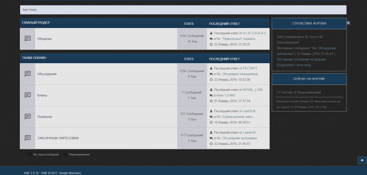Click the icon beside ТАКСИЧНЫЙ ЗАРЕСОВКИ board
367x175 pixels.
tap(28, 138)
